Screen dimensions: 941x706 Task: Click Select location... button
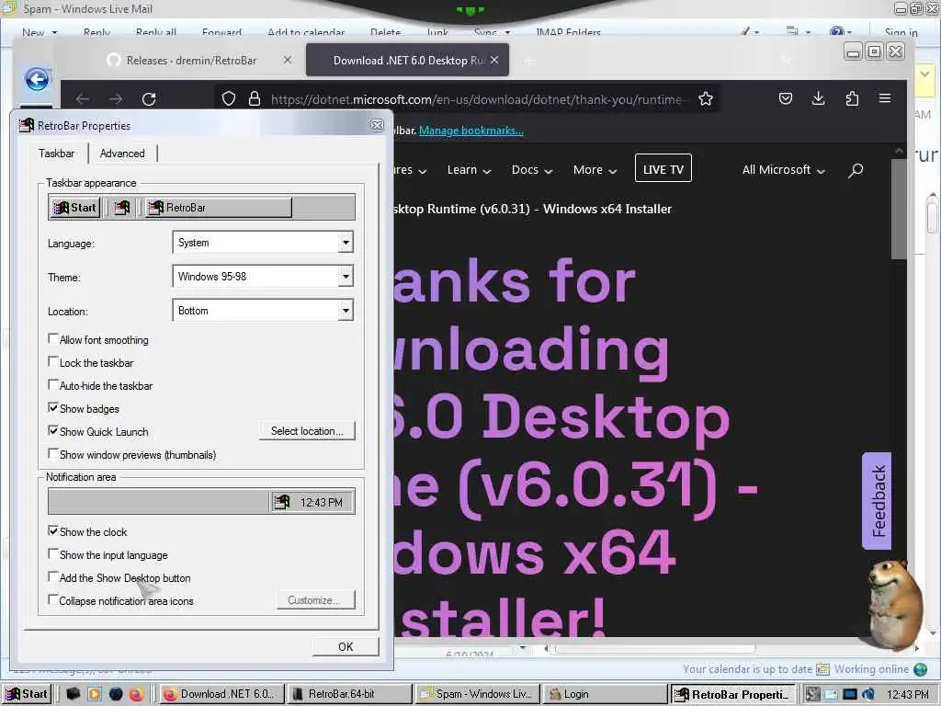coord(307,431)
